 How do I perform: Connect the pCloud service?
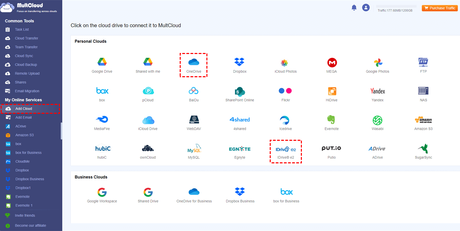click(148, 94)
